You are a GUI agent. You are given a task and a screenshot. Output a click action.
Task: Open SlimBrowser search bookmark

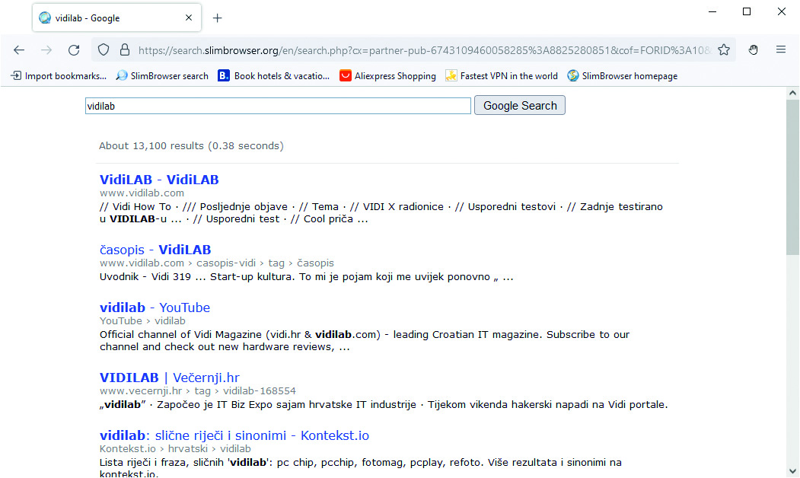click(162, 76)
